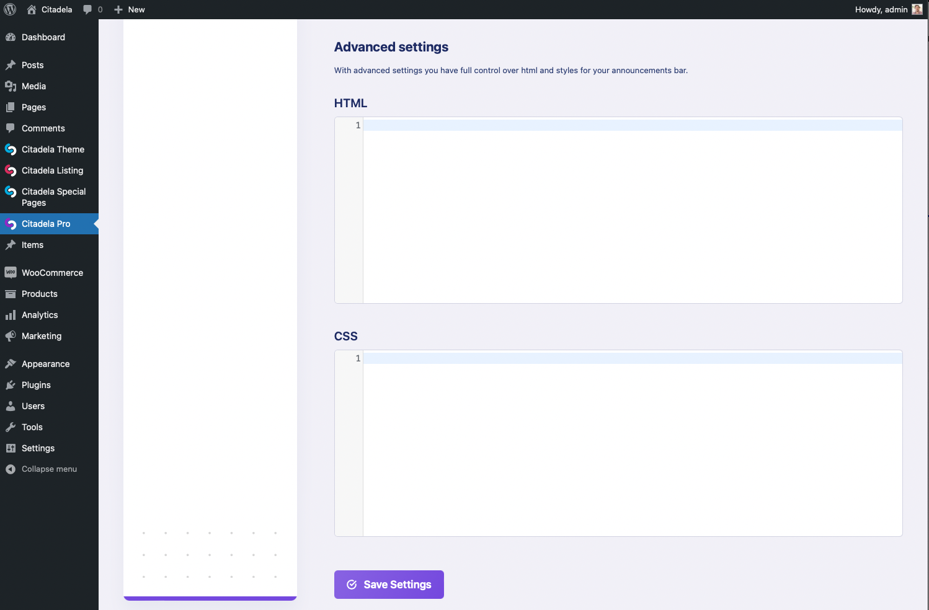The image size is (929, 610).
Task: Open Comments in sidebar menu
Action: [49, 128]
